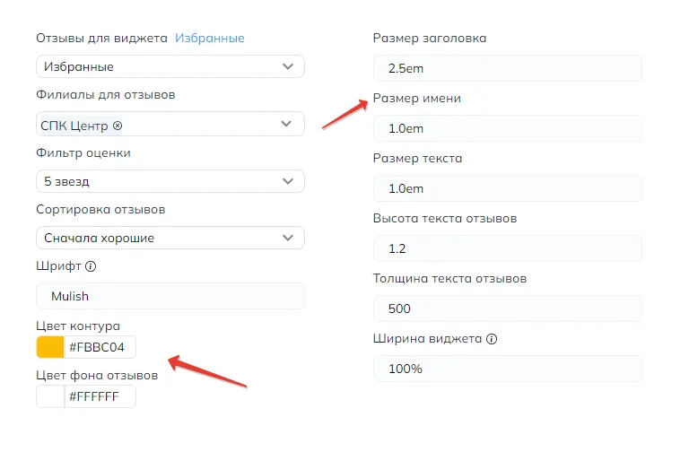Click the Mulish font input field
698x452 pixels.
(x=170, y=296)
